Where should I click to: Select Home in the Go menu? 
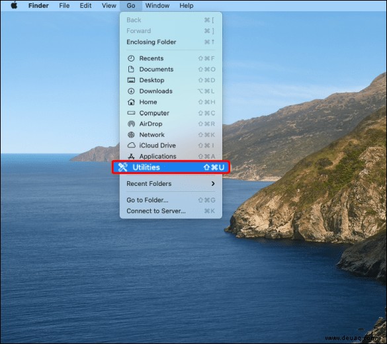(x=171, y=102)
